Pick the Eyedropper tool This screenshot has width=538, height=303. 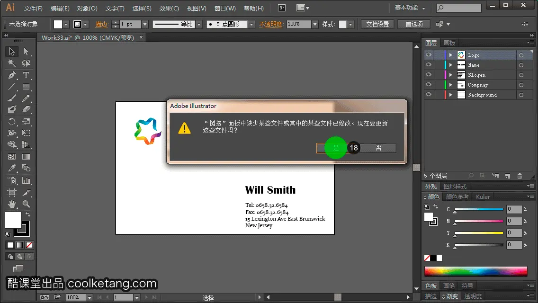tap(12, 168)
